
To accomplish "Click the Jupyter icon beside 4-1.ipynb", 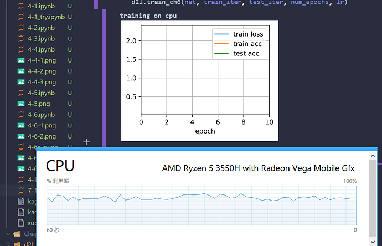I will point(21,7).
